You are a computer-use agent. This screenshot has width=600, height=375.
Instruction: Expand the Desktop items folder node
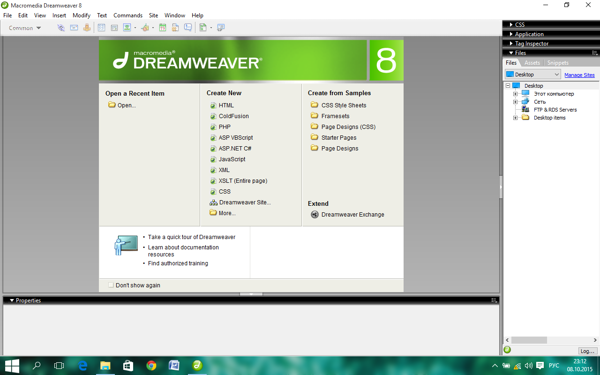coord(515,118)
